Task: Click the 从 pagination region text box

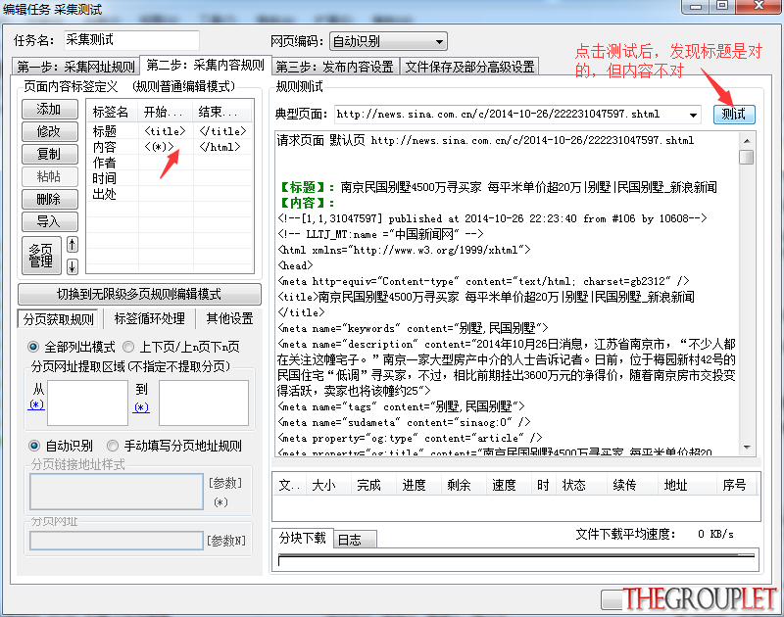Action: click(87, 403)
